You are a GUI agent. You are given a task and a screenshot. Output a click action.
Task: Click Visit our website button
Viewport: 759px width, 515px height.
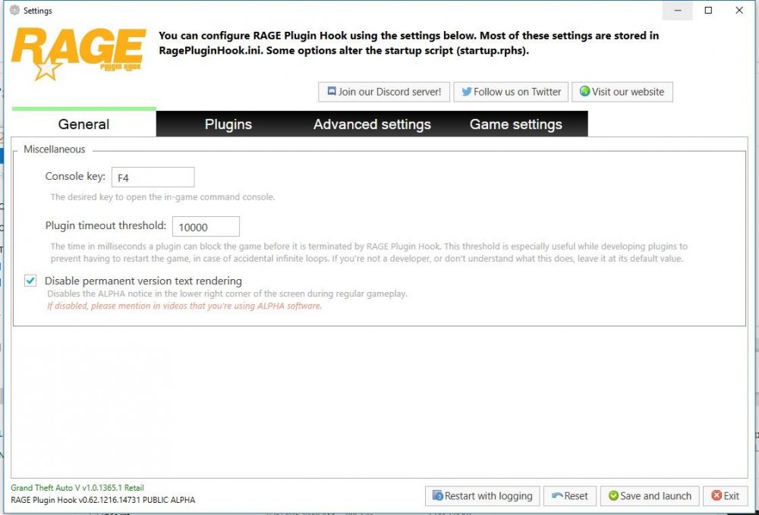[622, 92]
